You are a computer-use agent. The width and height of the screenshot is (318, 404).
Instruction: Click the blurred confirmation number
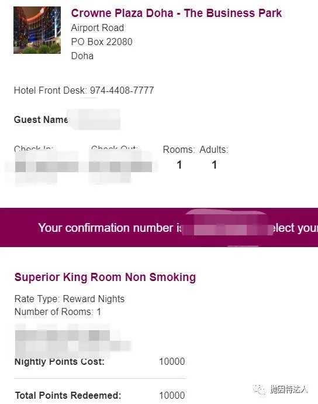click(x=227, y=225)
